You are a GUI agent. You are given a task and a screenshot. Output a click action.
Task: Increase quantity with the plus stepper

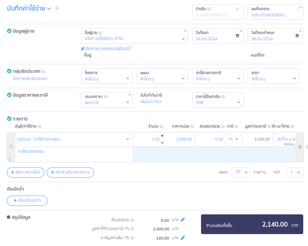(162, 136)
